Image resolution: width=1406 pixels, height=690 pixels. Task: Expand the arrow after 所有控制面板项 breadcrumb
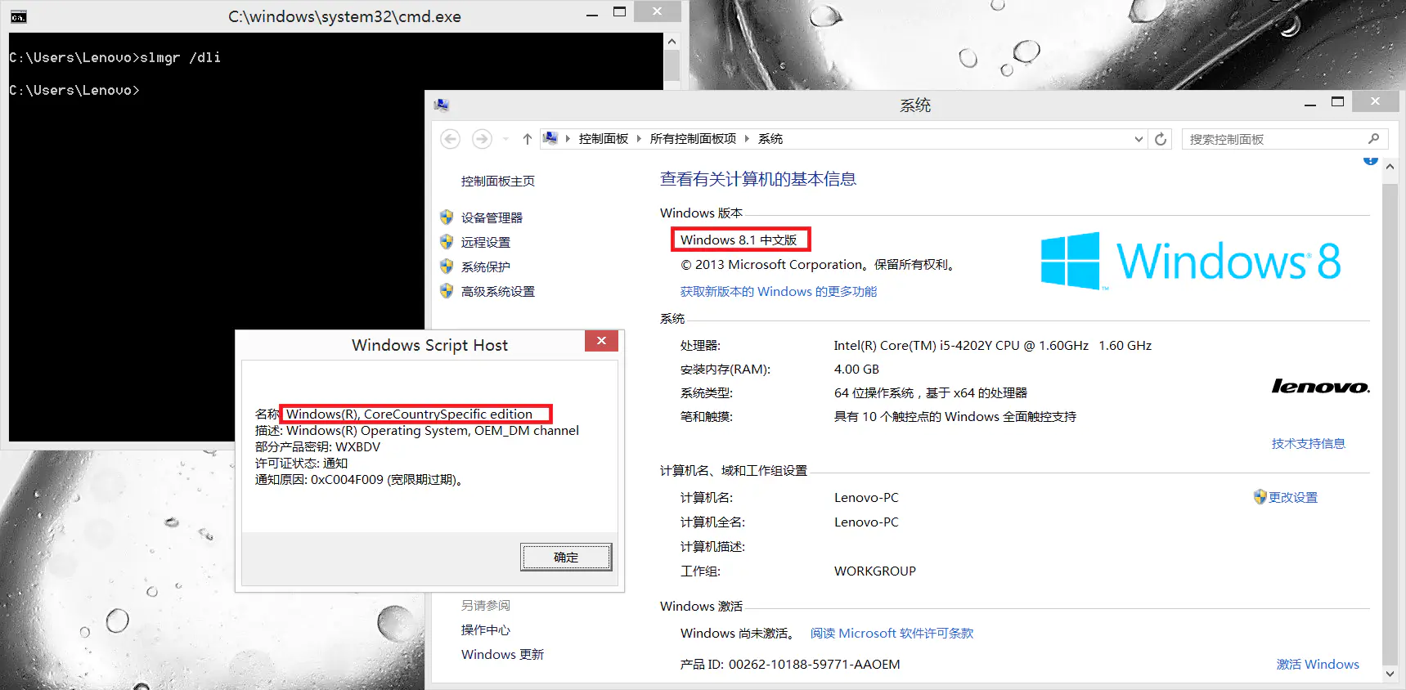747,139
